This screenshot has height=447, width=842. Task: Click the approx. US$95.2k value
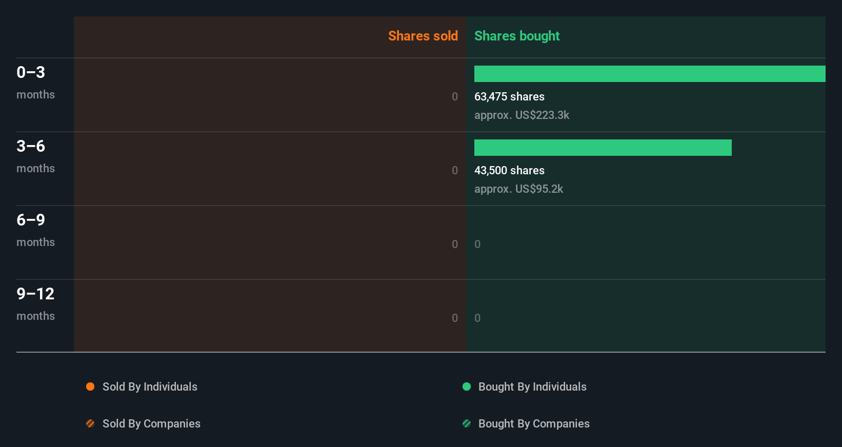[518, 189]
